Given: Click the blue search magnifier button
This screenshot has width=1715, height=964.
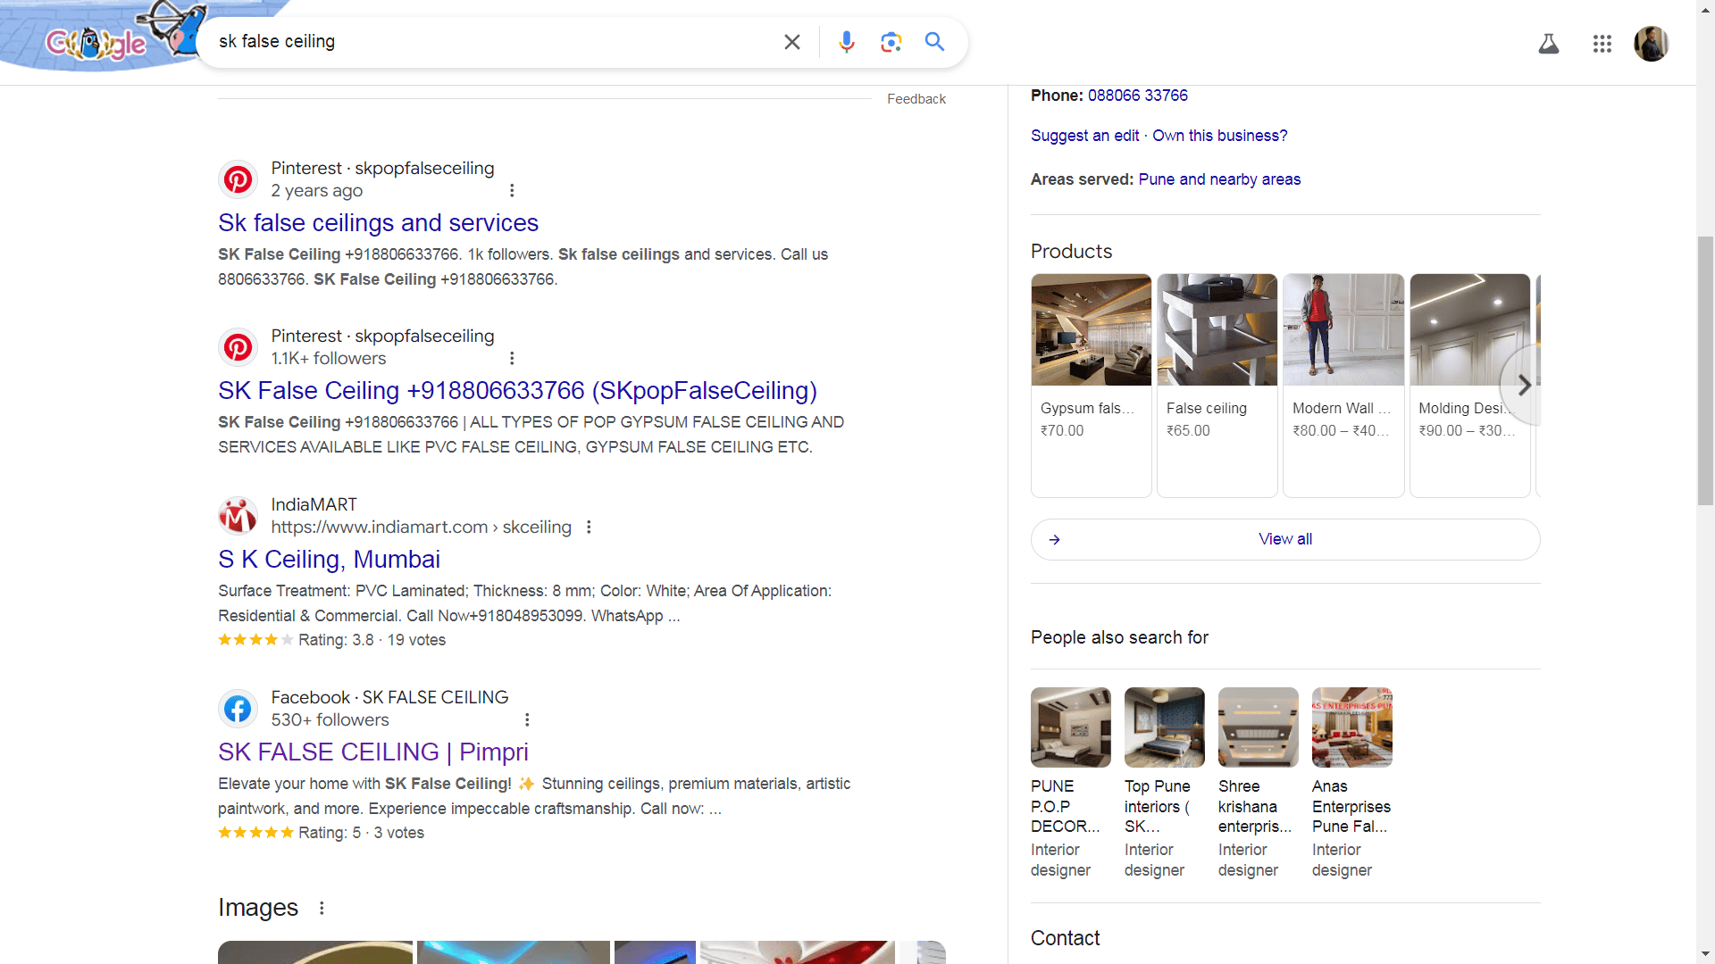Looking at the screenshot, I should 934,41.
